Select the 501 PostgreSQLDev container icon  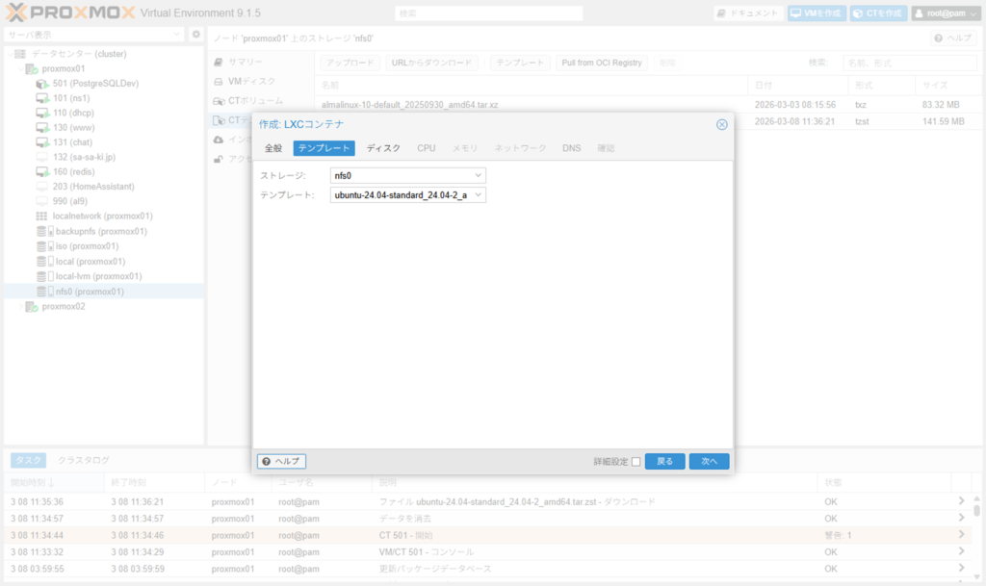pyautogui.click(x=42, y=84)
